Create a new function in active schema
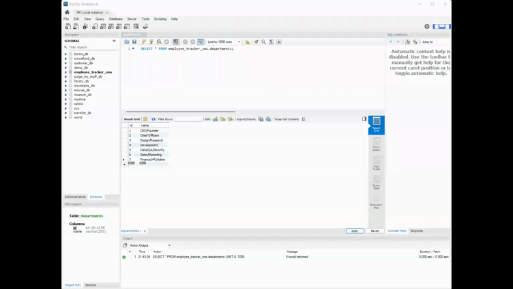 (127, 27)
